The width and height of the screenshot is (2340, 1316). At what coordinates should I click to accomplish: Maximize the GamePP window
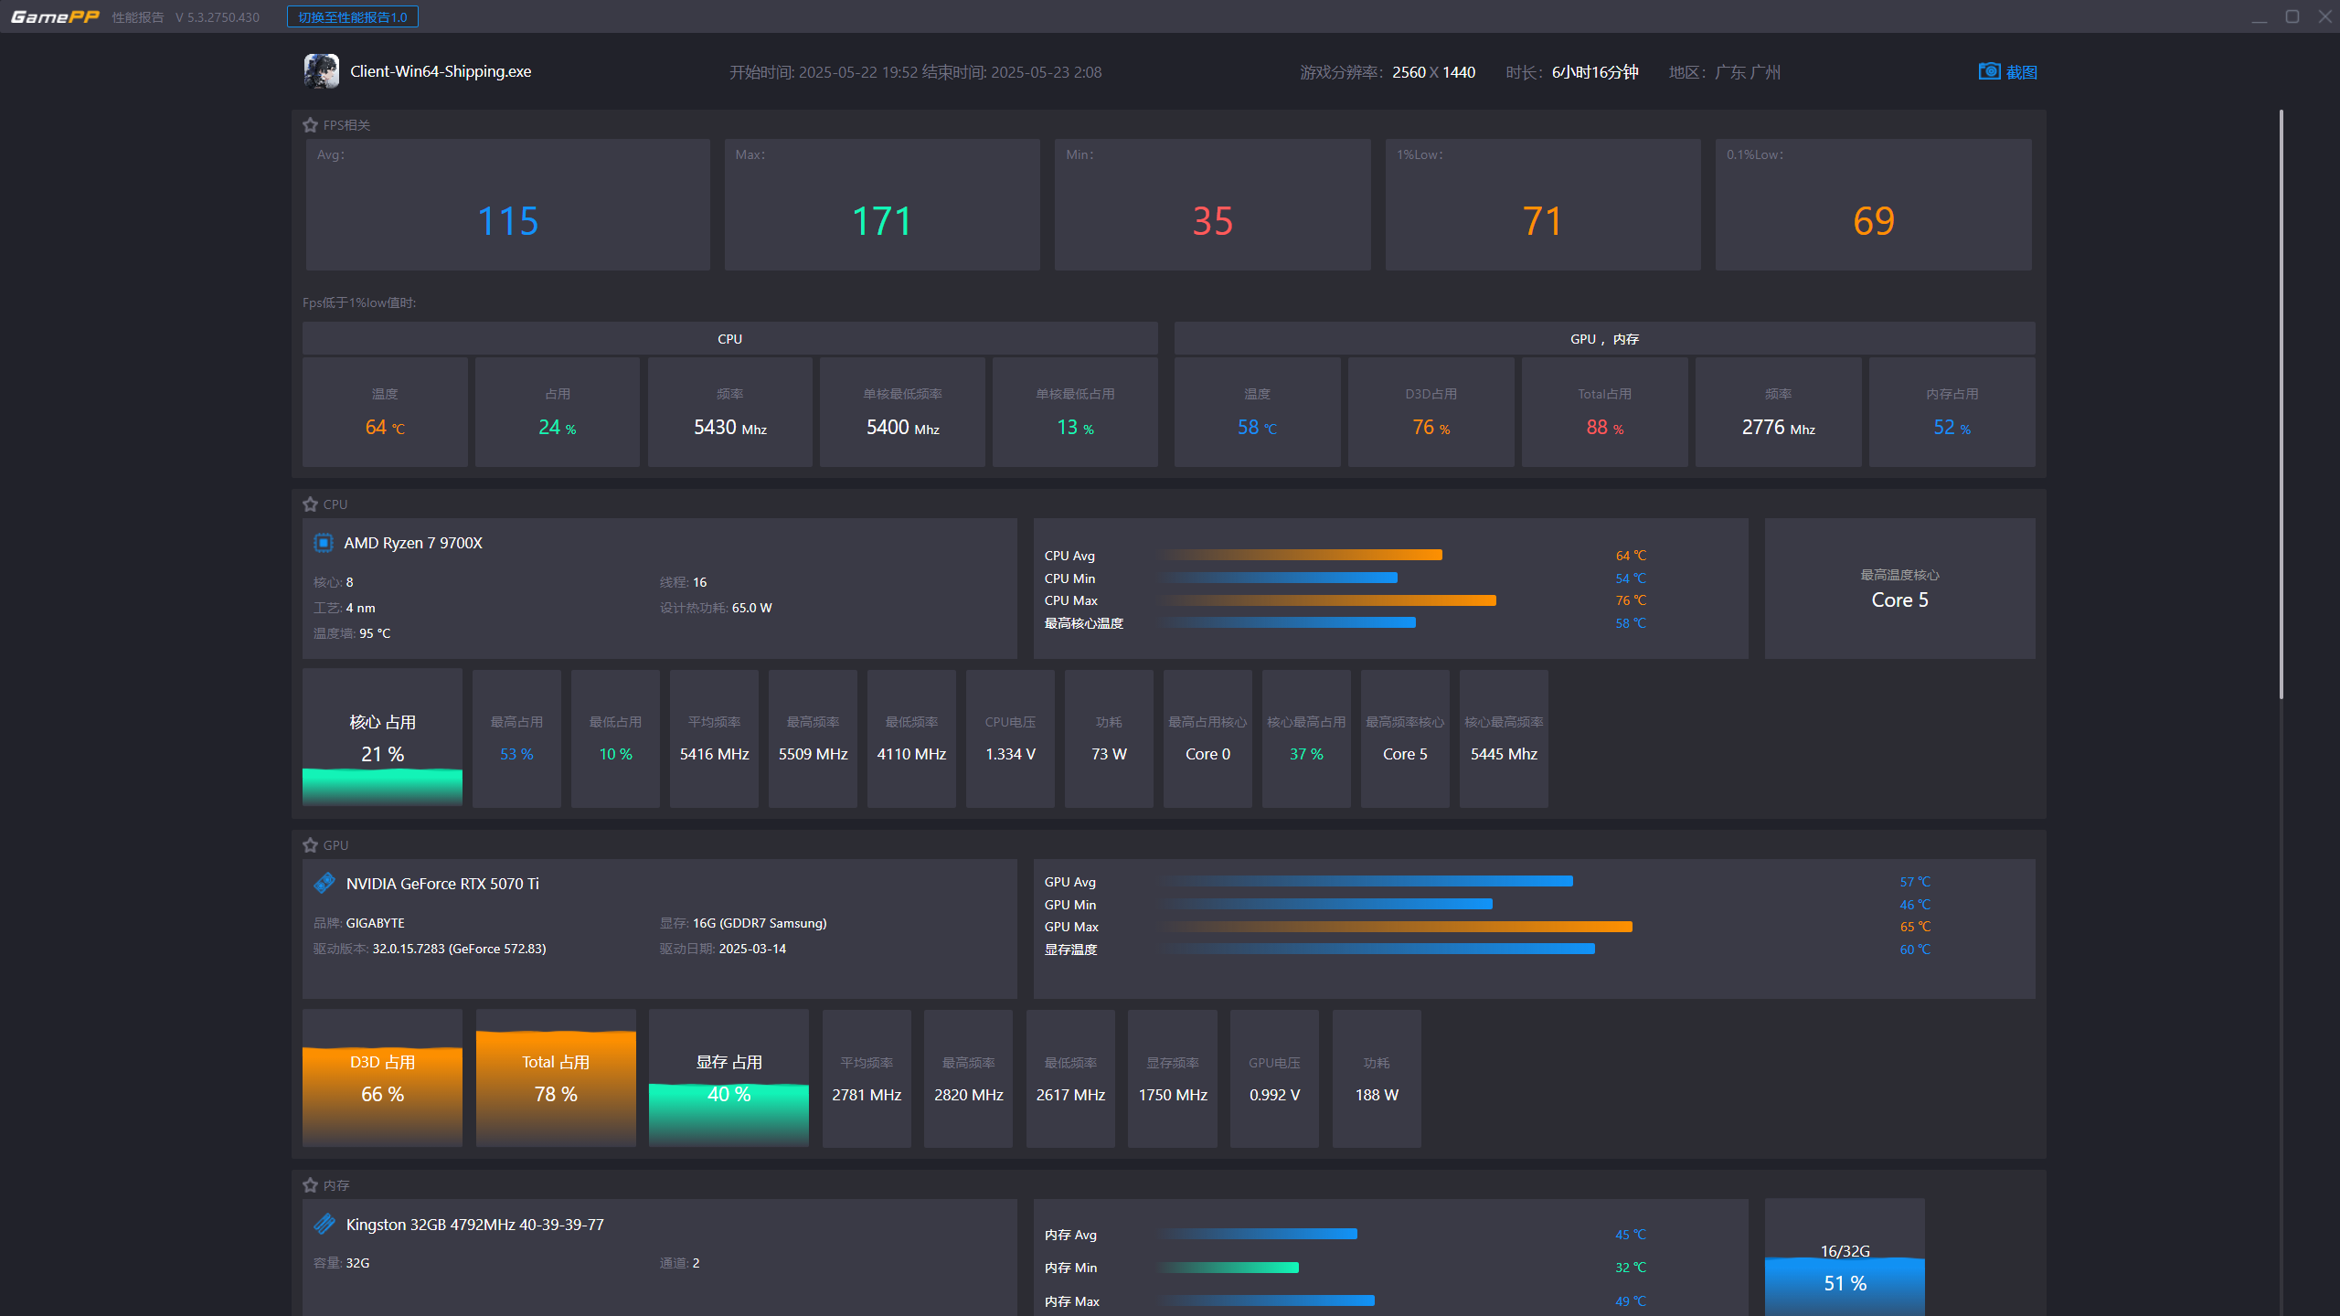(x=2292, y=16)
